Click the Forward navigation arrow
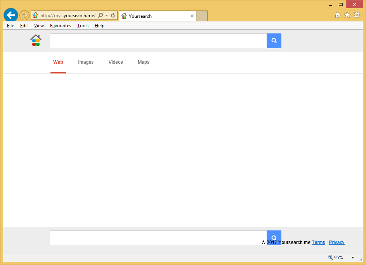This screenshot has height=265, width=366. pyautogui.click(x=24, y=16)
